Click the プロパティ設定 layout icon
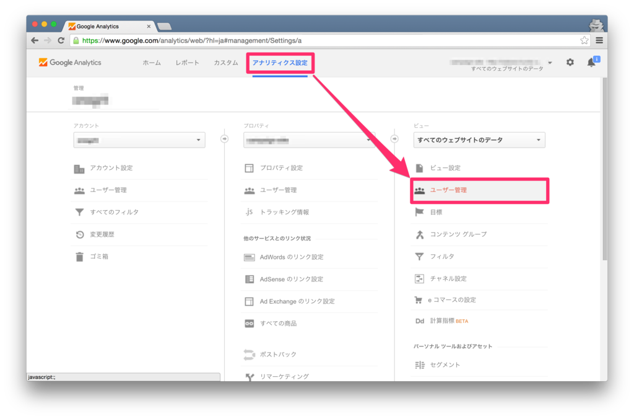This screenshot has height=419, width=634. click(x=249, y=168)
